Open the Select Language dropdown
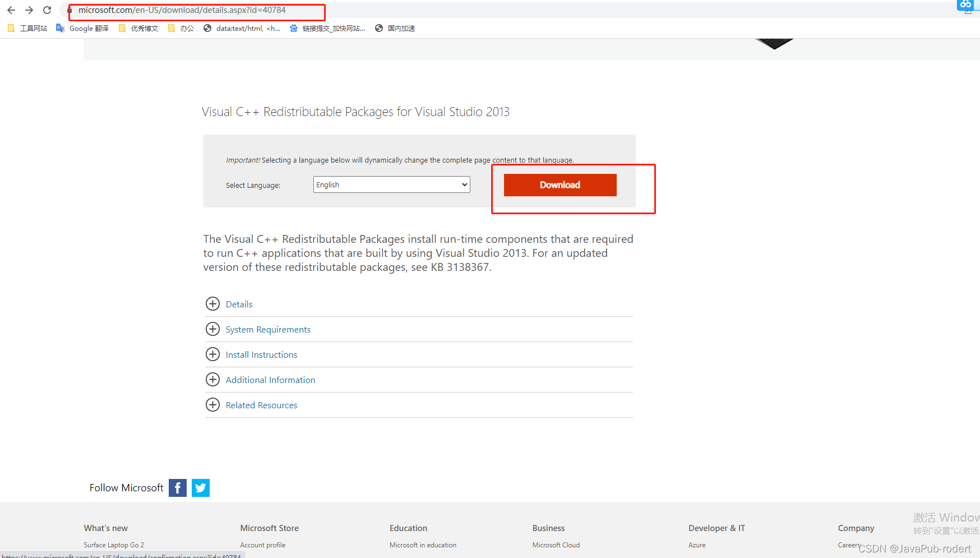 tap(391, 184)
